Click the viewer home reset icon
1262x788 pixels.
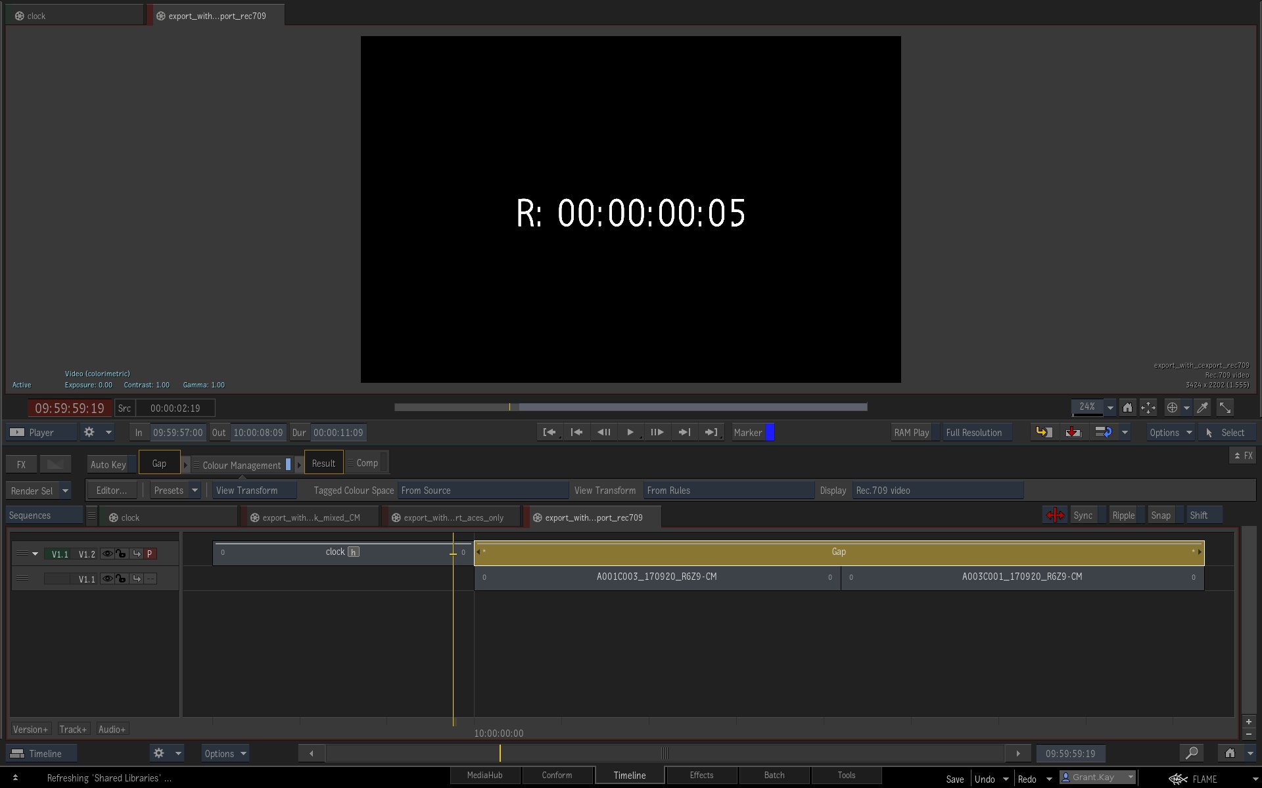tap(1127, 408)
